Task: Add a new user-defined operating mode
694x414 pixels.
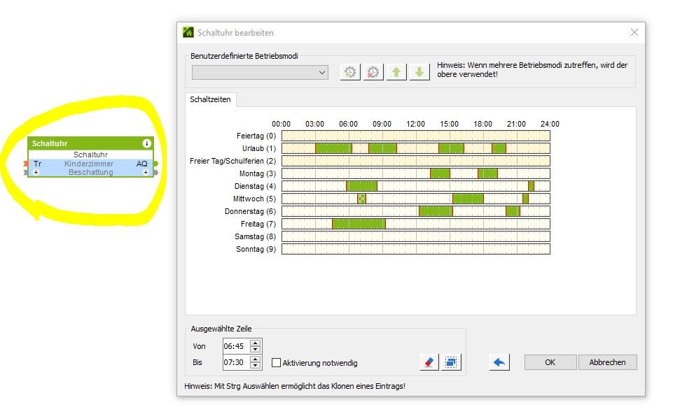Action: [350, 72]
